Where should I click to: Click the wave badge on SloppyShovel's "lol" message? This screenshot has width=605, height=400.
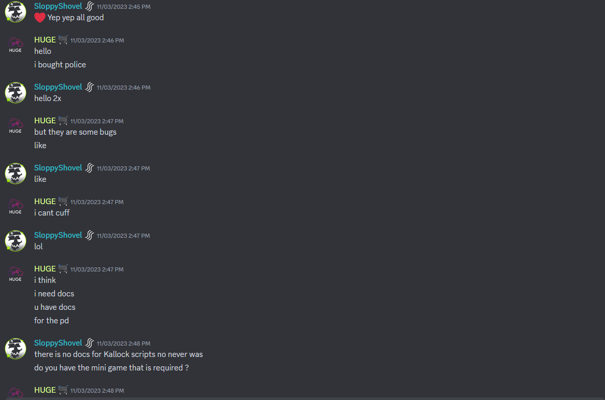point(90,235)
